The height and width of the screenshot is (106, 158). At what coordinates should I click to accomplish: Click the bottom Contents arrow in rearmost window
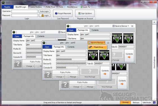(x=122, y=82)
